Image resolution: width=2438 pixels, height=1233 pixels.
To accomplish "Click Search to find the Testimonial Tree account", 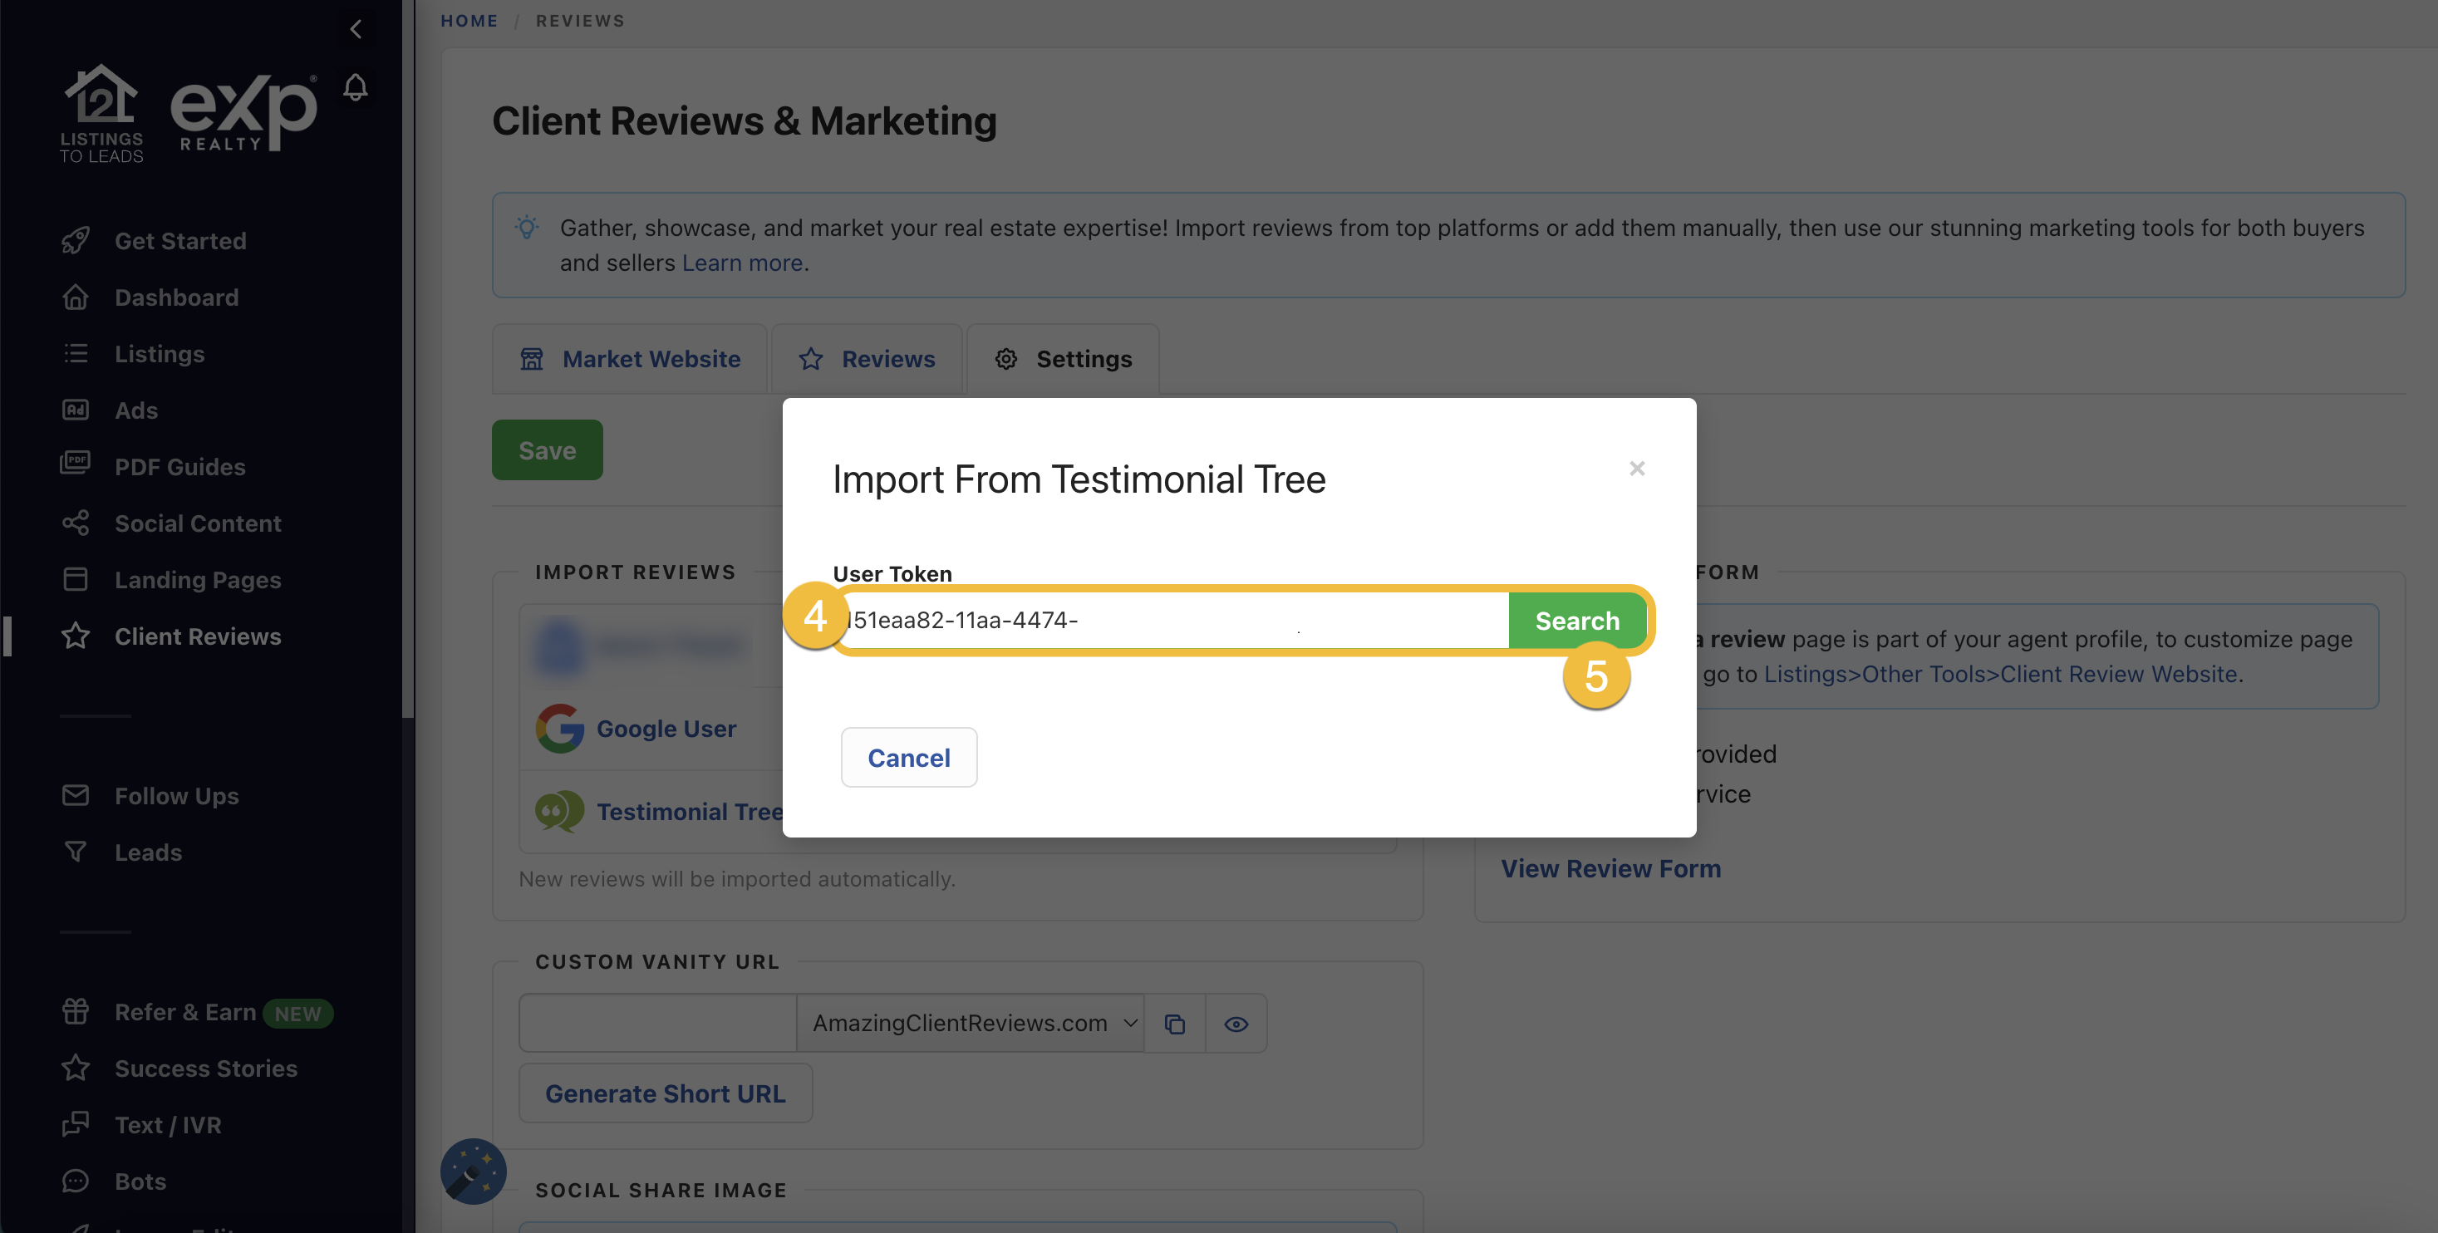I will (x=1577, y=620).
